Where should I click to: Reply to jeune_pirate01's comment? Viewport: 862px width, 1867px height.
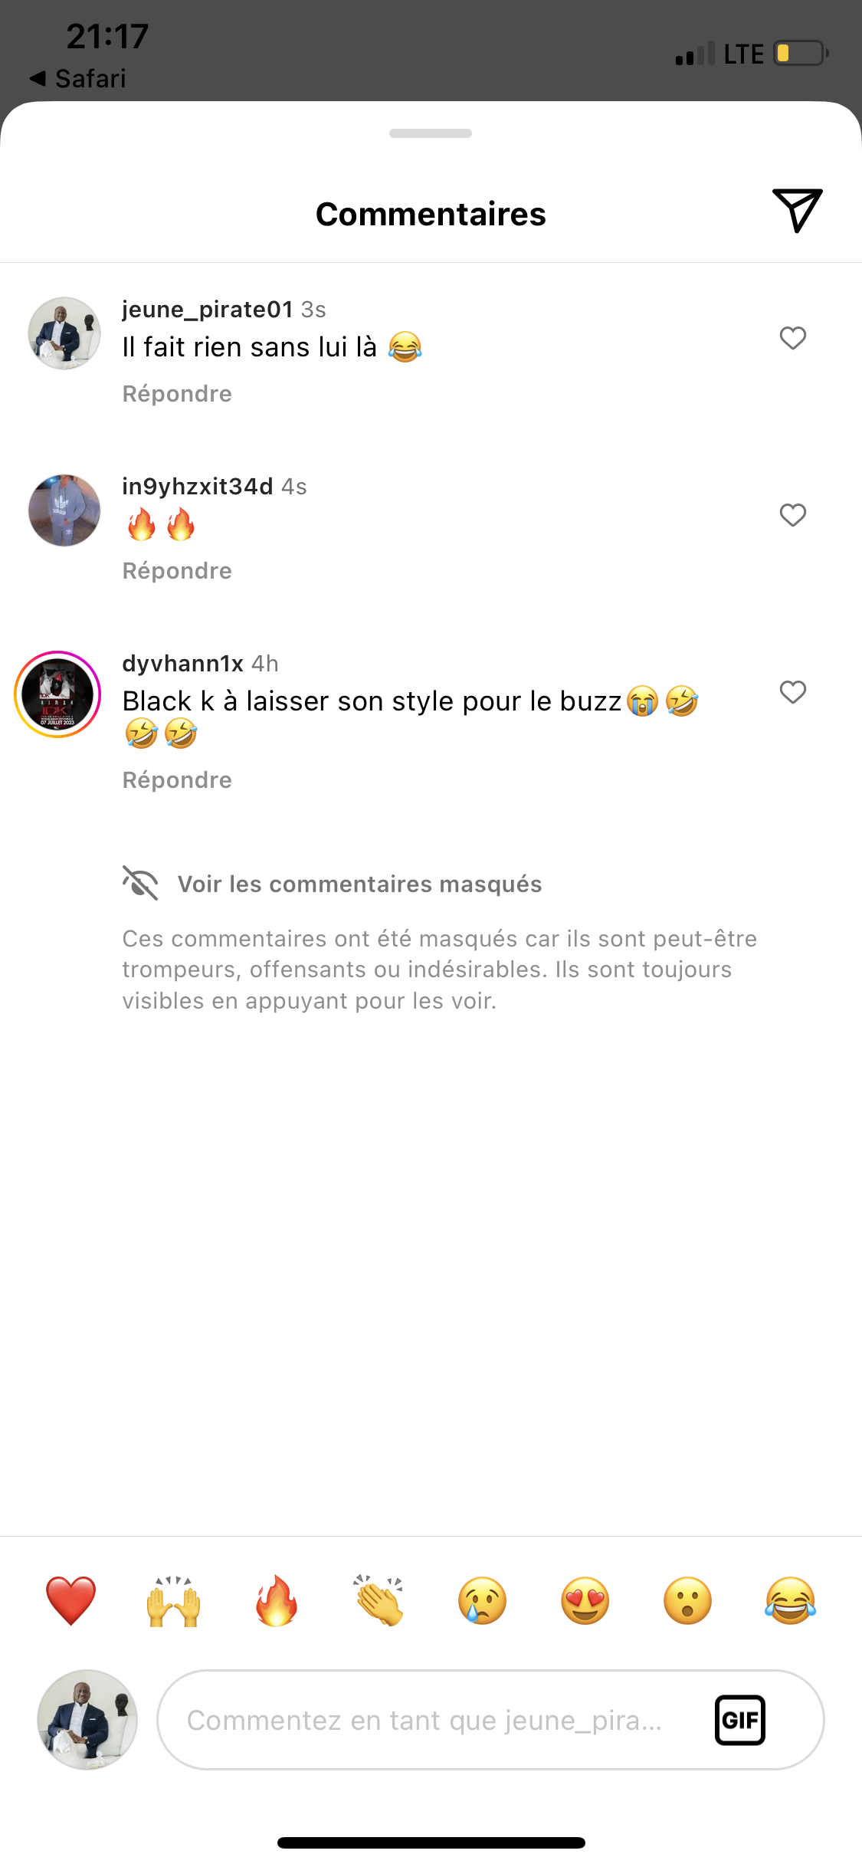click(x=177, y=394)
